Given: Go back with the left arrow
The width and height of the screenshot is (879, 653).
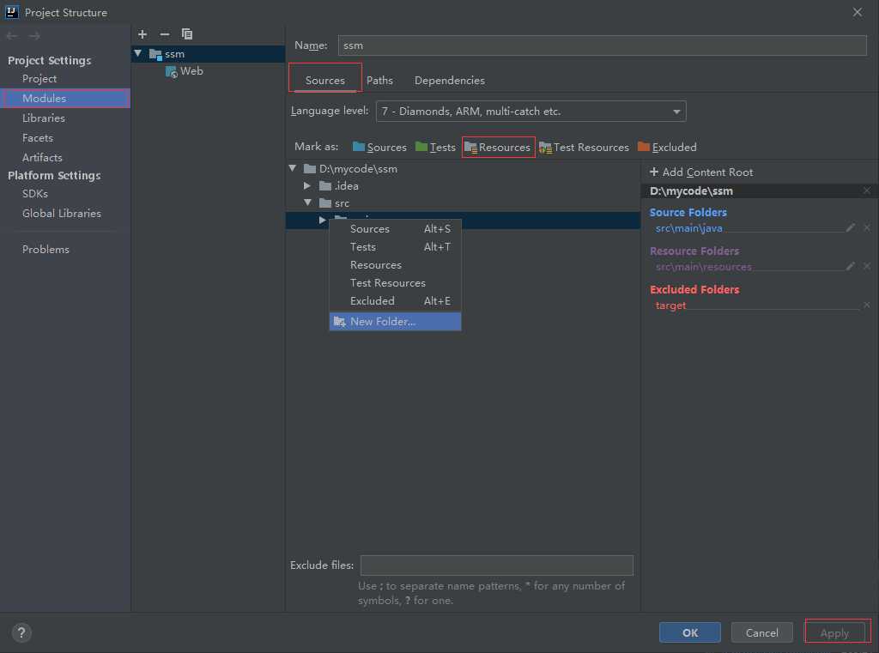Looking at the screenshot, I should (12, 36).
